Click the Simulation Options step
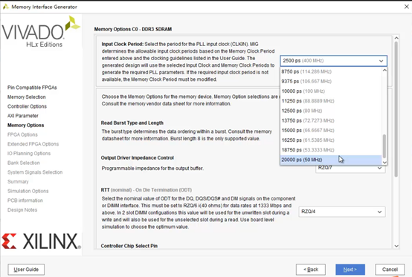The height and width of the screenshot is (277, 412). [x=28, y=191]
